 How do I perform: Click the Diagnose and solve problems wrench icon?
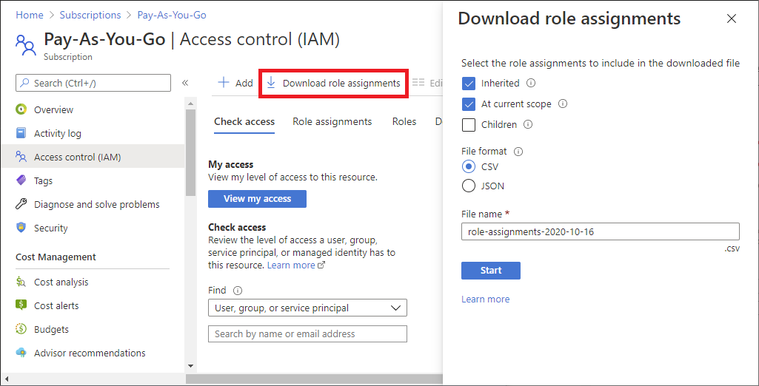[x=21, y=204]
